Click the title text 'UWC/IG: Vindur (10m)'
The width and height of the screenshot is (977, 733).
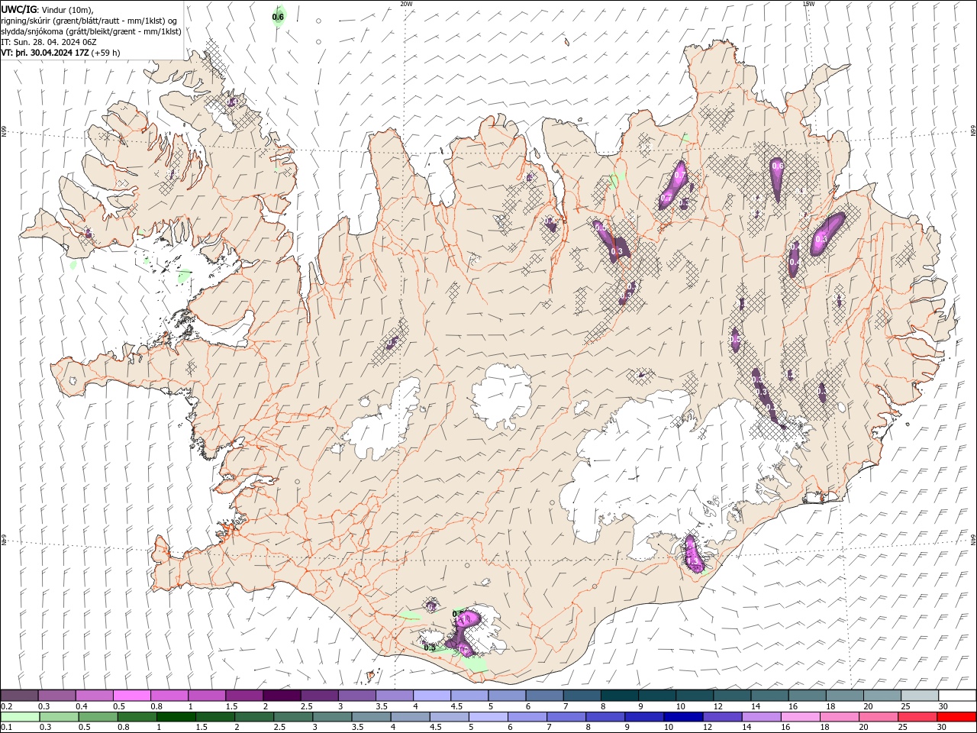(47, 10)
